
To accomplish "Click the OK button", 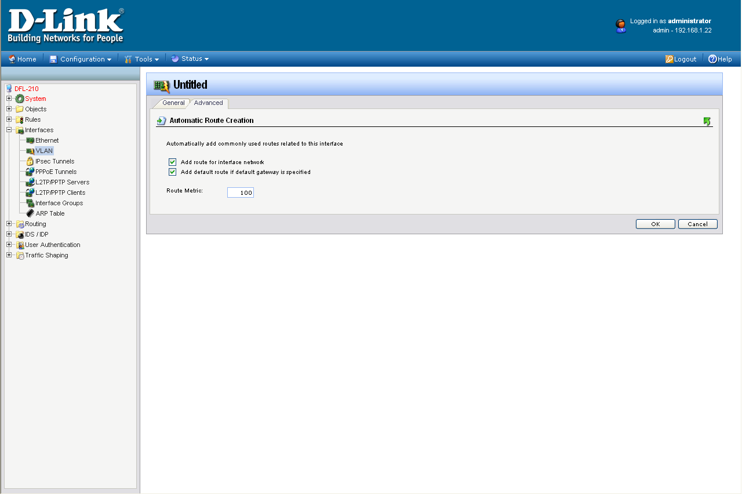I will (x=656, y=224).
